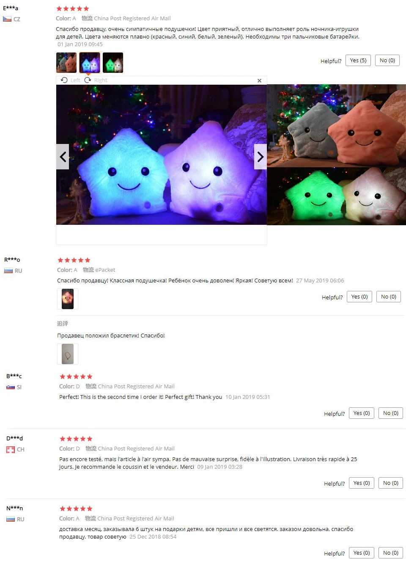Image resolution: width=406 pixels, height=564 pixels.
Task: Click the enlarged blue and purple pillows image
Action: [162, 155]
